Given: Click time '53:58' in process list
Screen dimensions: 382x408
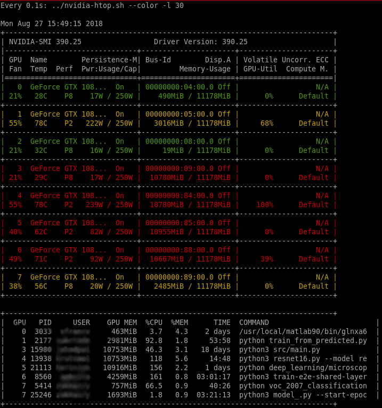Looking at the screenshot, I should point(220,341).
